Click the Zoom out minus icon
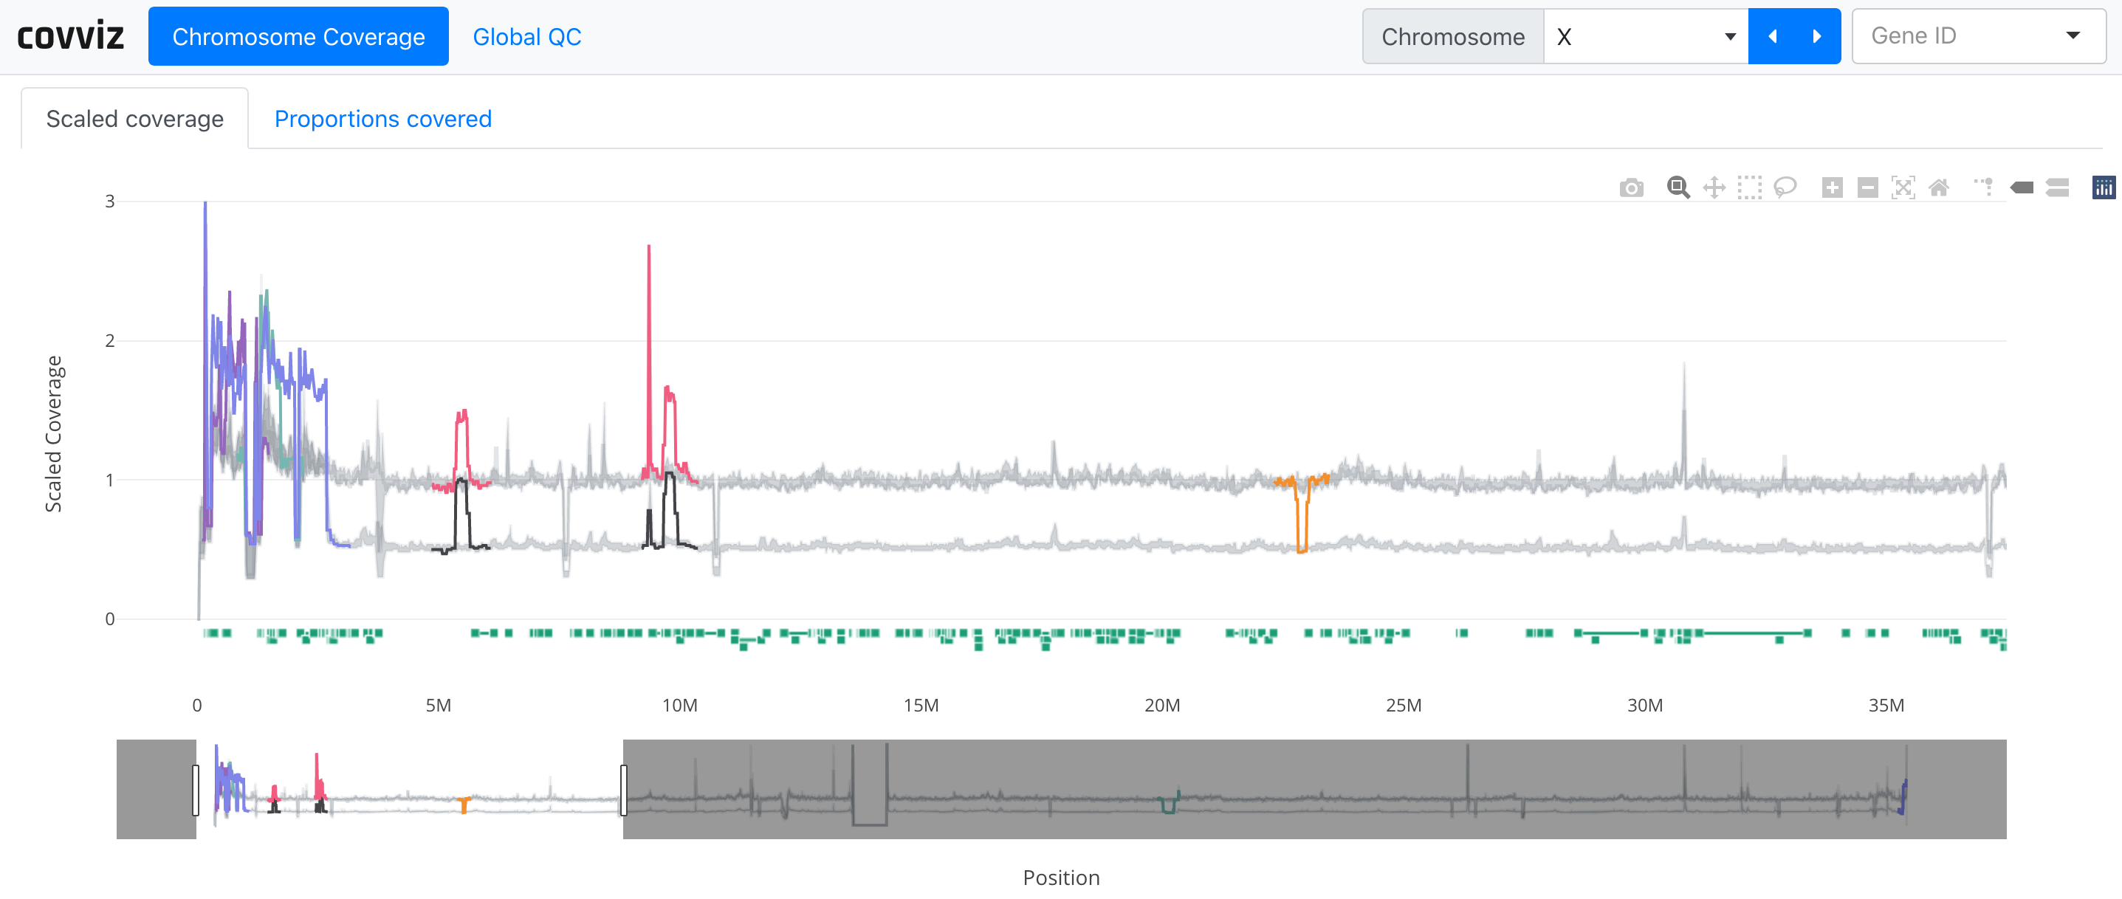The image size is (2122, 899). (x=1867, y=187)
